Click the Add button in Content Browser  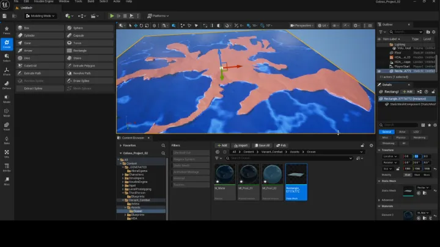click(x=222, y=146)
